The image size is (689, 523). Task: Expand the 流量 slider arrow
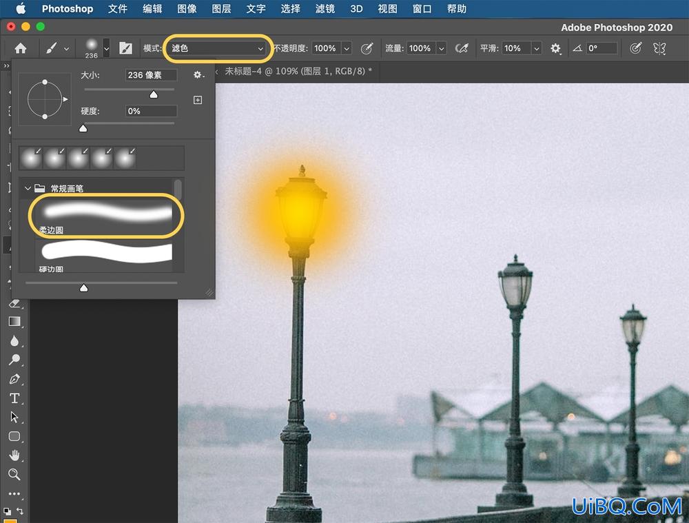coord(442,48)
